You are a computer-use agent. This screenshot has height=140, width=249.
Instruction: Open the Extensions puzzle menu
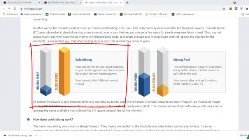pos(247,9)
